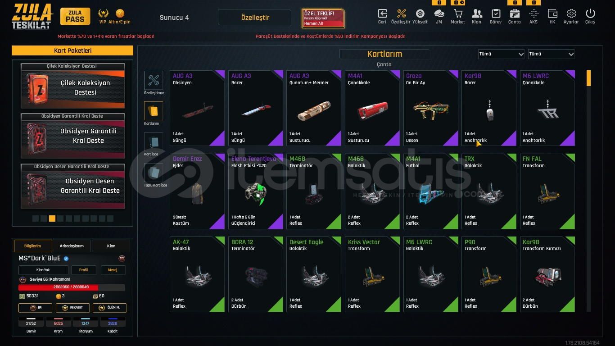
Task: Switch to the Klan tab in profile panel
Action: click(111, 246)
